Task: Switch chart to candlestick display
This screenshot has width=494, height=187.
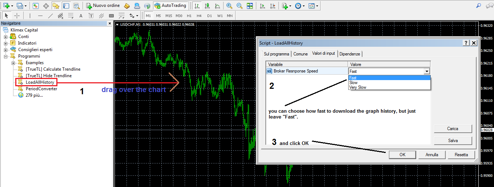Action: click(207, 6)
